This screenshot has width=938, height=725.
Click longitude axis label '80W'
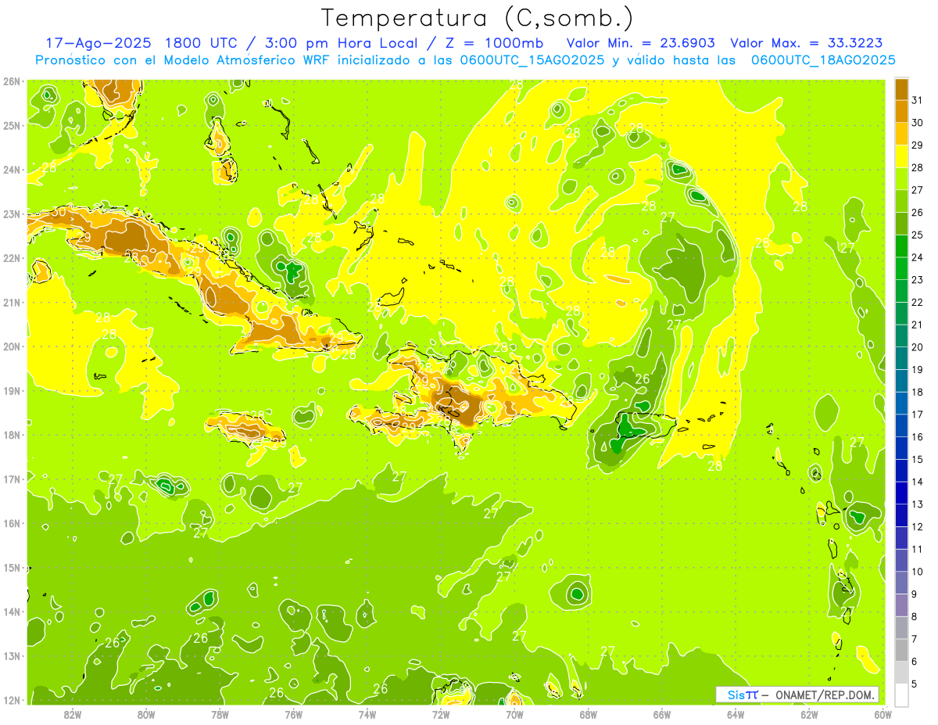[x=146, y=713]
